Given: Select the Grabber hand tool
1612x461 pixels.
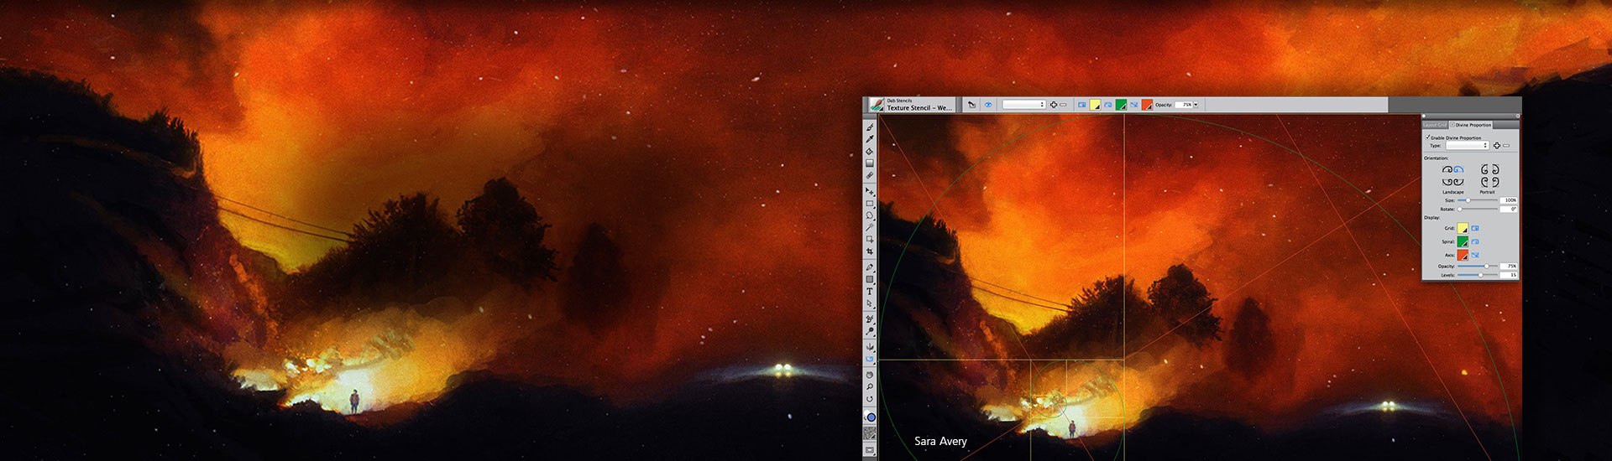Looking at the screenshot, I should click(870, 375).
